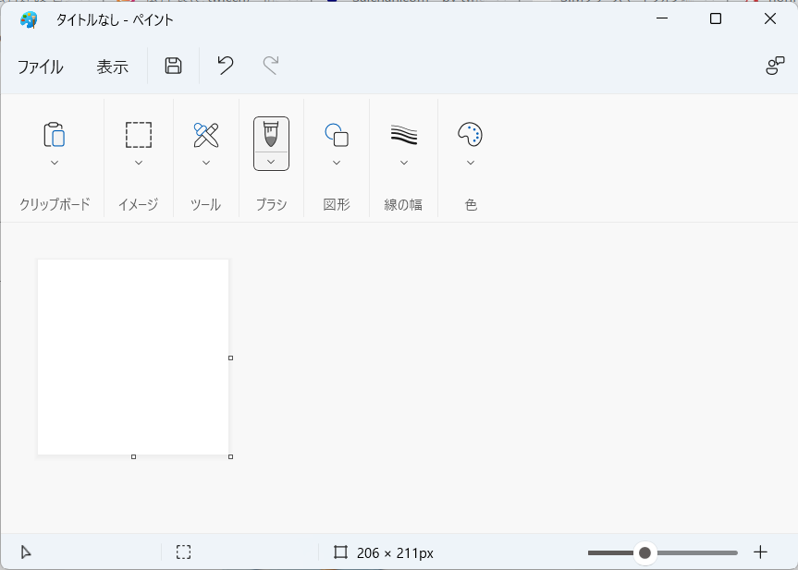The width and height of the screenshot is (798, 570).
Task: Expand the Shapes dropdown chevron
Action: tap(337, 163)
